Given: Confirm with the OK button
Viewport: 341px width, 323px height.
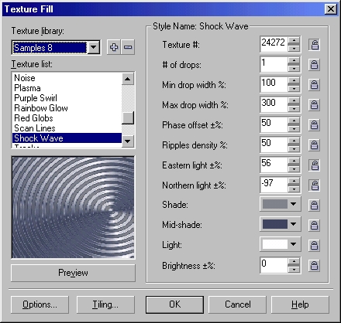Looking at the screenshot, I should pyautogui.click(x=175, y=304).
